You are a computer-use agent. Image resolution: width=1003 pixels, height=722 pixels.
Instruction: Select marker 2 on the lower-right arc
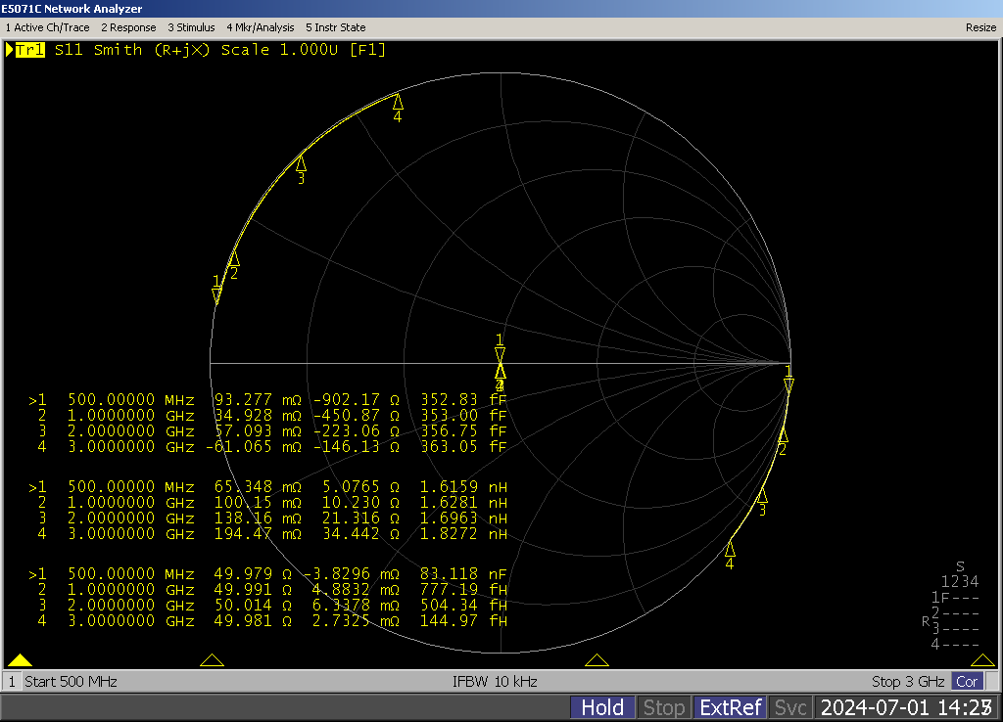tap(782, 434)
